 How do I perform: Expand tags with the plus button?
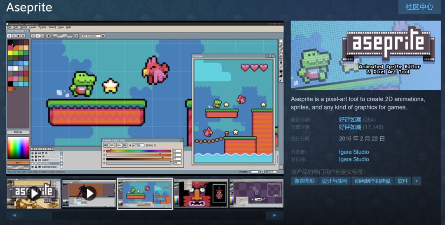point(417,181)
